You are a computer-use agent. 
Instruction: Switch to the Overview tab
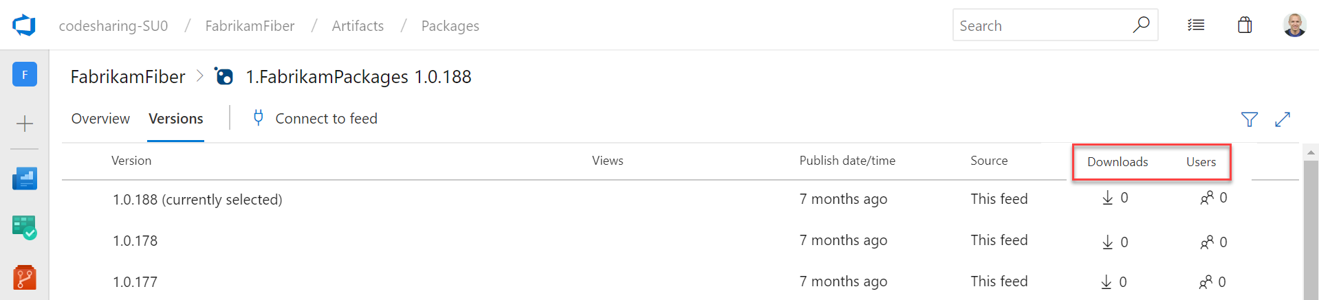pyautogui.click(x=100, y=119)
